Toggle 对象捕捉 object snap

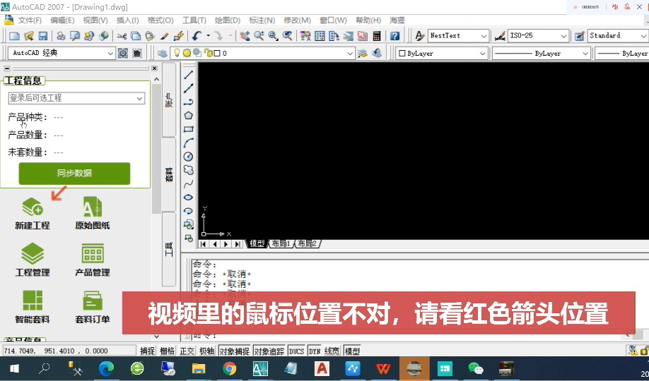[x=235, y=351]
